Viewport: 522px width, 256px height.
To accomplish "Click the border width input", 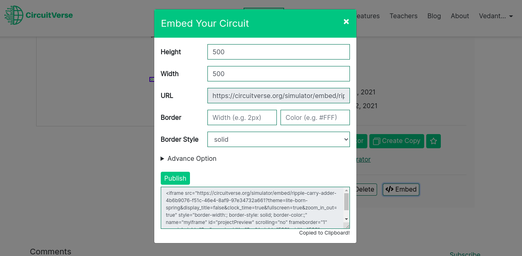I will (242, 117).
